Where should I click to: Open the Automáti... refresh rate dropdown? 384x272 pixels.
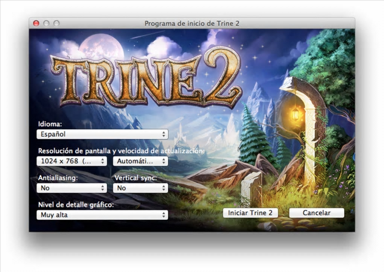click(x=140, y=161)
